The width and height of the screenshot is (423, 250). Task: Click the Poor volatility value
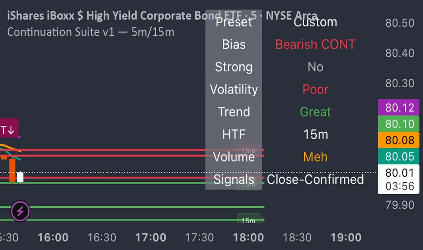(x=315, y=90)
